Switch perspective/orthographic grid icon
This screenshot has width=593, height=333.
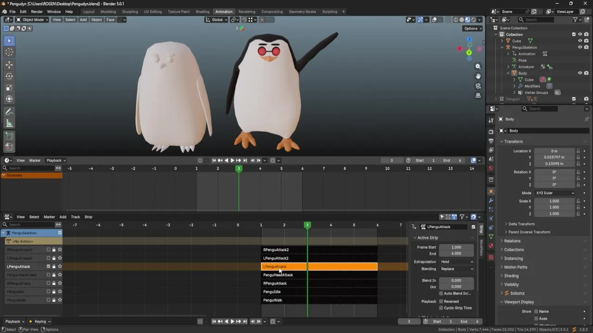tap(478, 96)
